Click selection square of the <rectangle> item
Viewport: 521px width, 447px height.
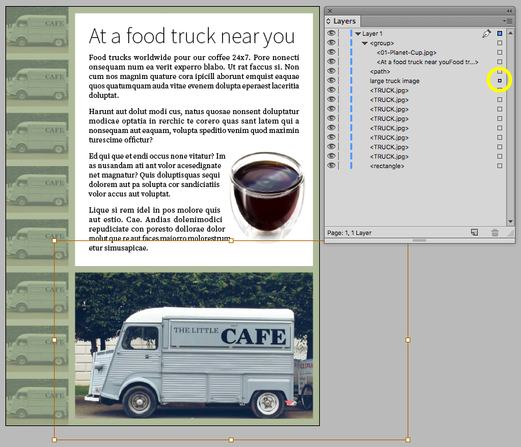coord(499,166)
